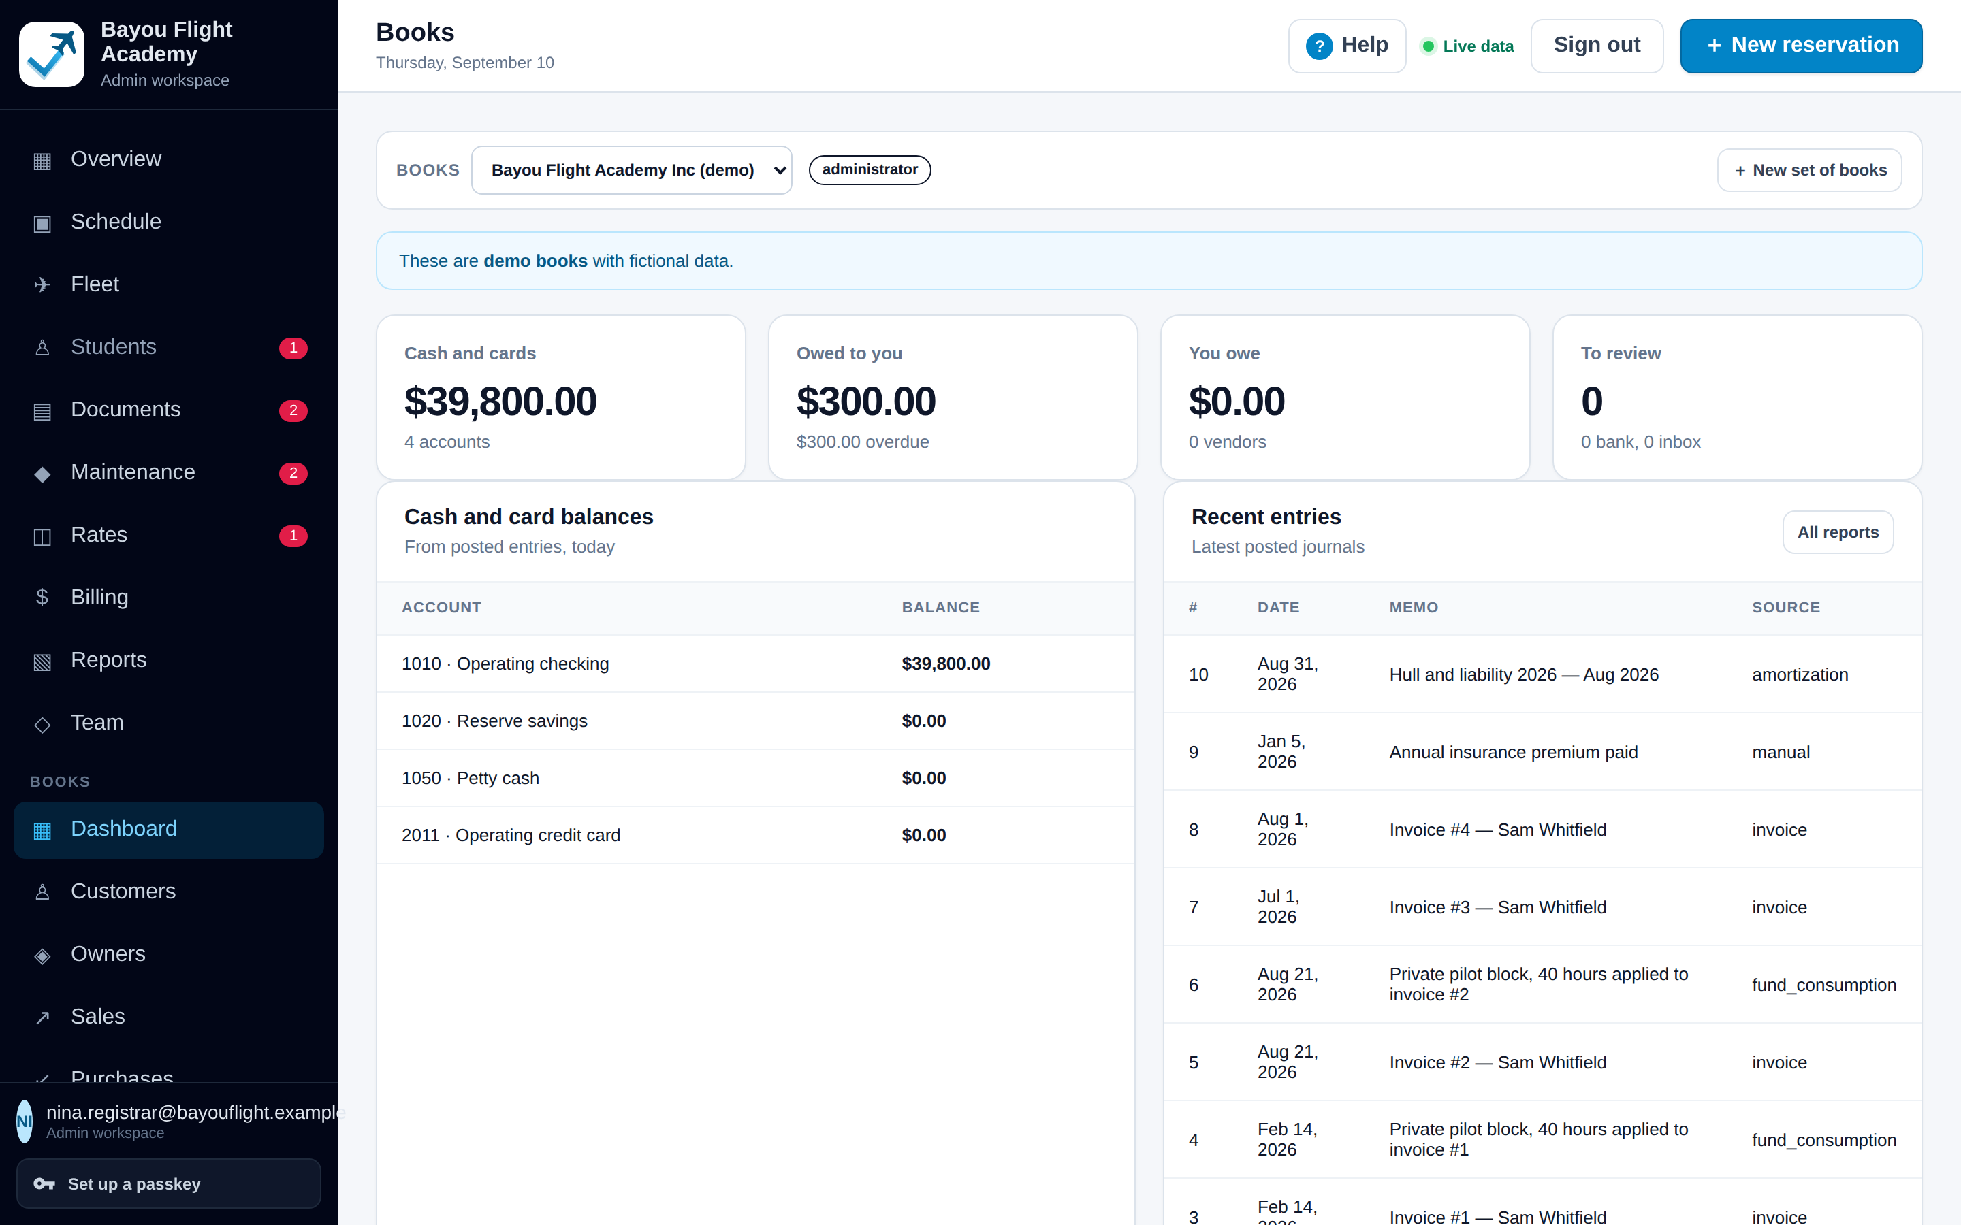Open the Customers books page
Screen dimensions: 1961x1225
(x=169, y=892)
